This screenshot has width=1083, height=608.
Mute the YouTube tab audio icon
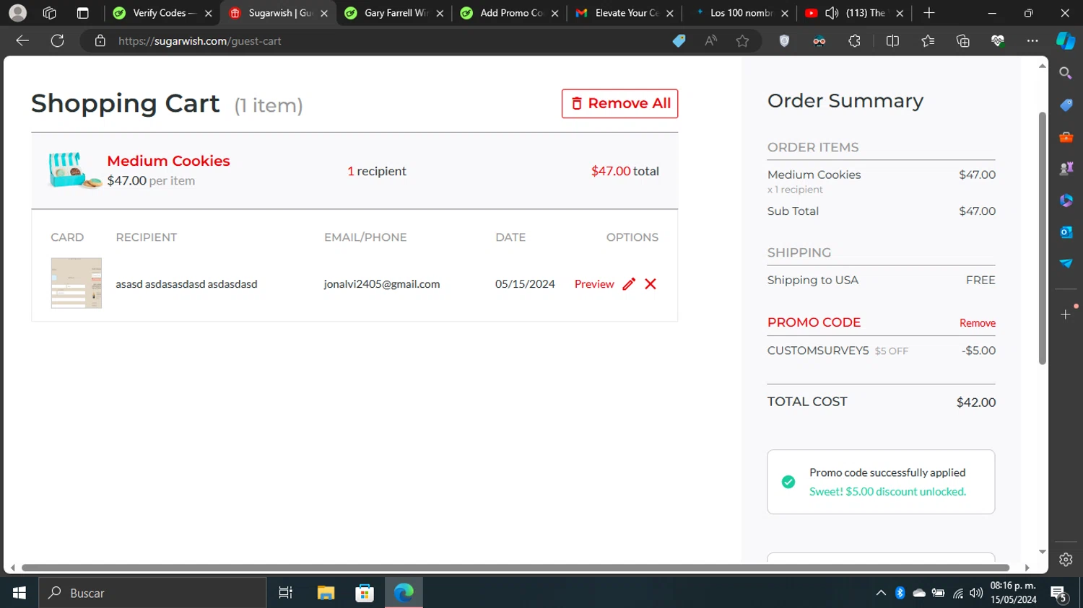(x=832, y=13)
